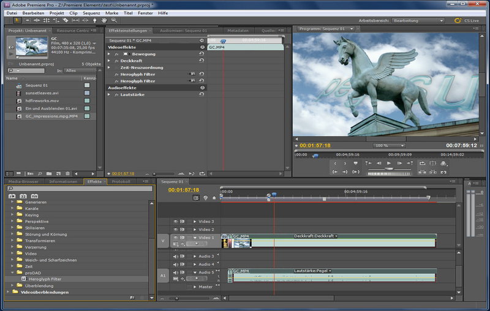This screenshot has width=490, height=311.
Task: Switch to the Audiomixer: Sequenz 01 tab
Action: click(x=183, y=31)
